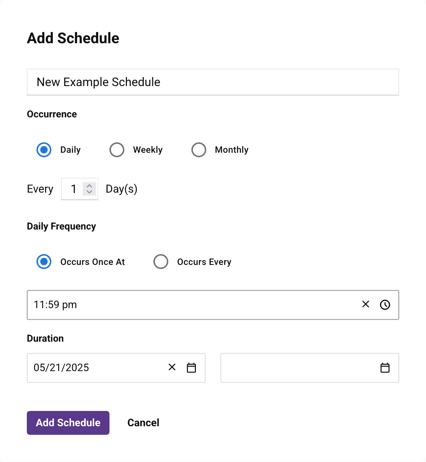Open the start date calendar picker

(x=191, y=368)
